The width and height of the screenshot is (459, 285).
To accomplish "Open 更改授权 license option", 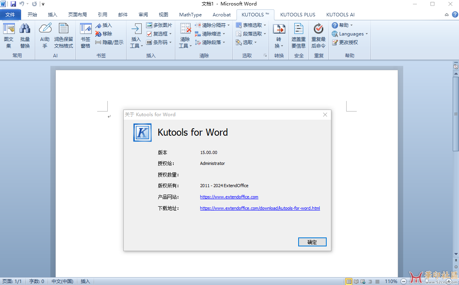I will (345, 42).
